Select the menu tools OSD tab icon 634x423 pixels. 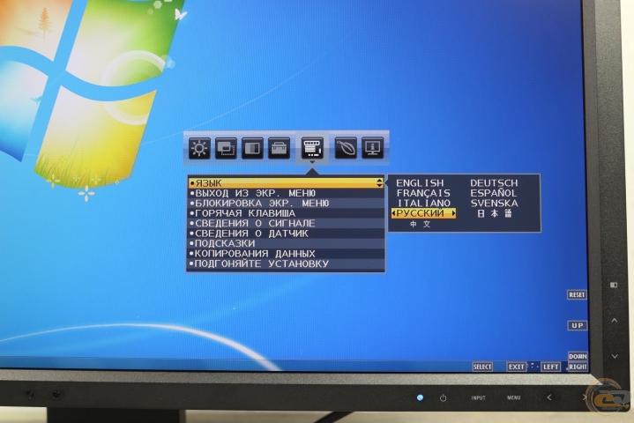click(312, 148)
